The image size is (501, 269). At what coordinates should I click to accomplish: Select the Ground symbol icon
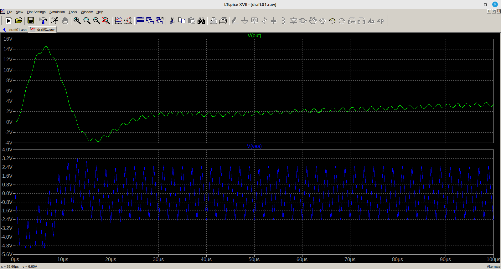pyautogui.click(x=245, y=21)
